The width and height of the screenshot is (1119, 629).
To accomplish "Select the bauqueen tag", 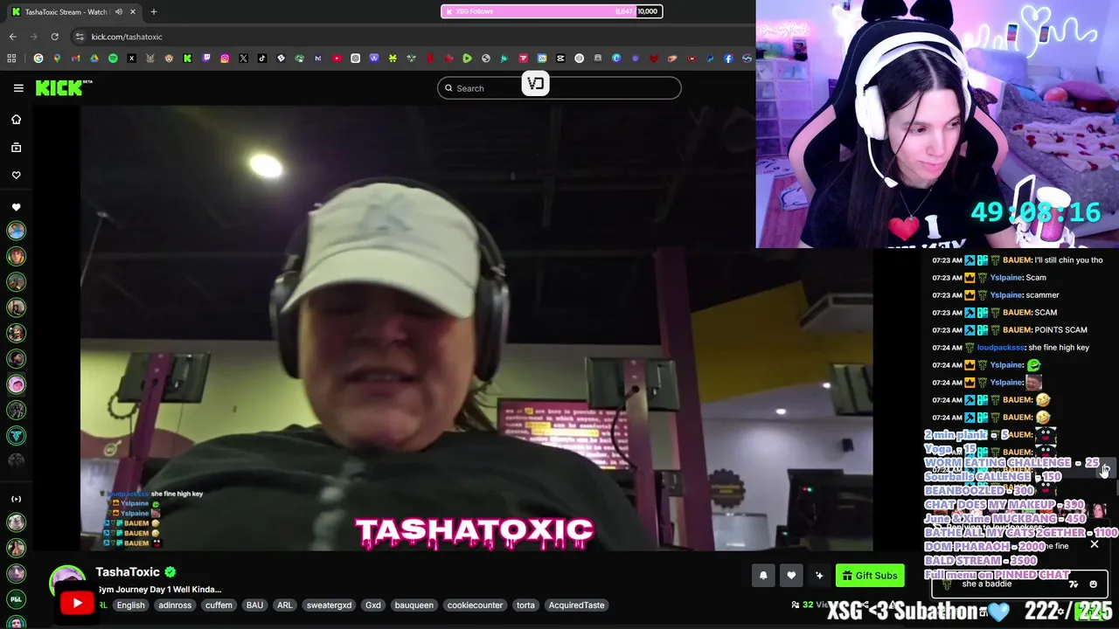I will point(414,605).
